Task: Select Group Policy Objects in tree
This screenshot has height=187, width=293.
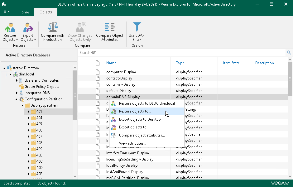Action: [42, 87]
